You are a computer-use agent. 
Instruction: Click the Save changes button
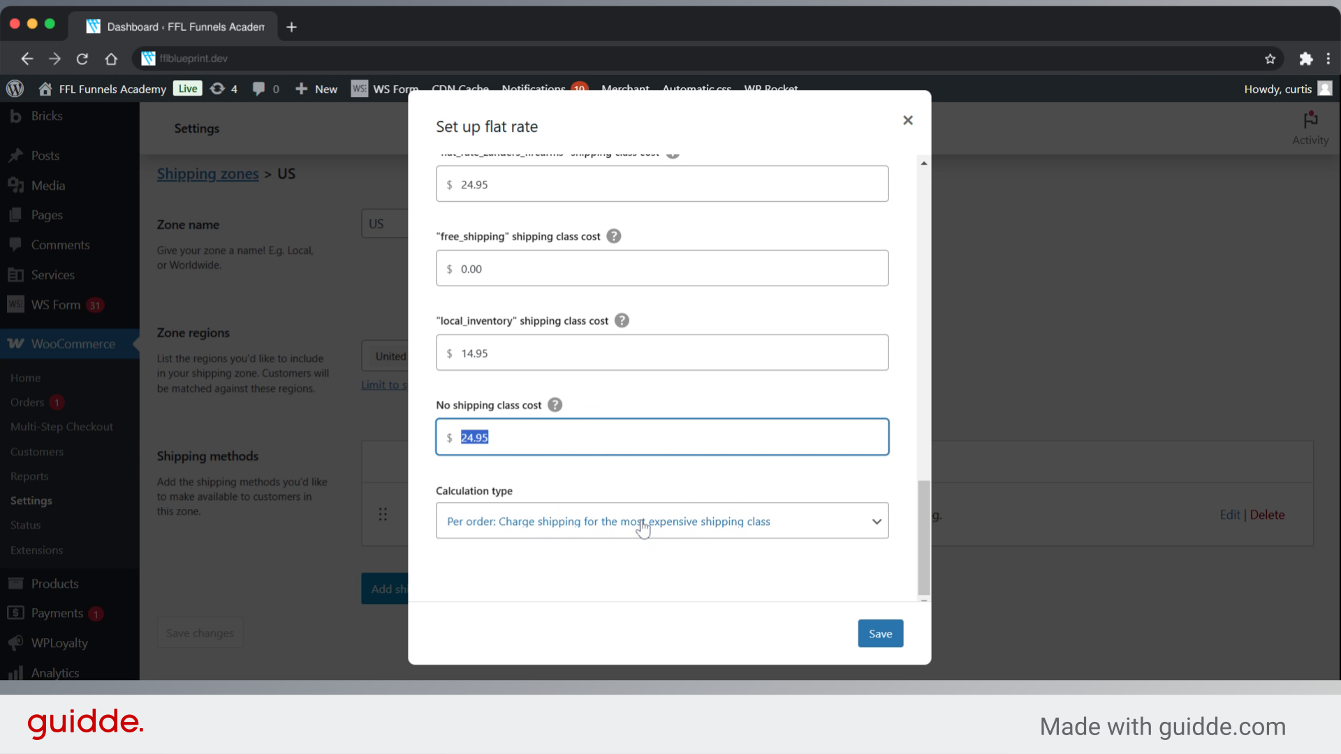click(200, 633)
